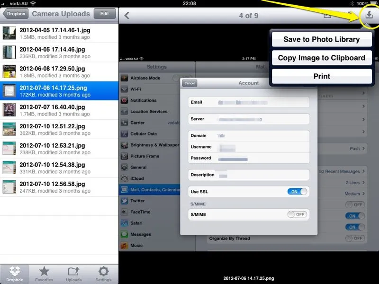Select the Dropbox box-logo tab at bottom

tap(15, 274)
